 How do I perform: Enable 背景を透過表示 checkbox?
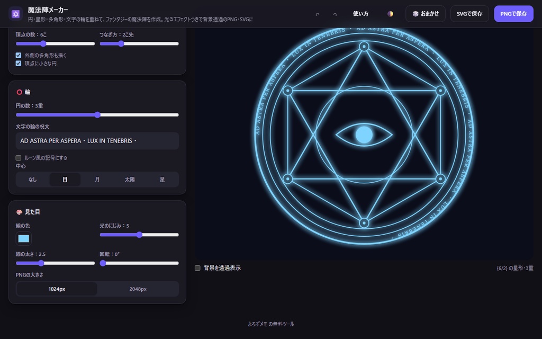[x=197, y=267]
